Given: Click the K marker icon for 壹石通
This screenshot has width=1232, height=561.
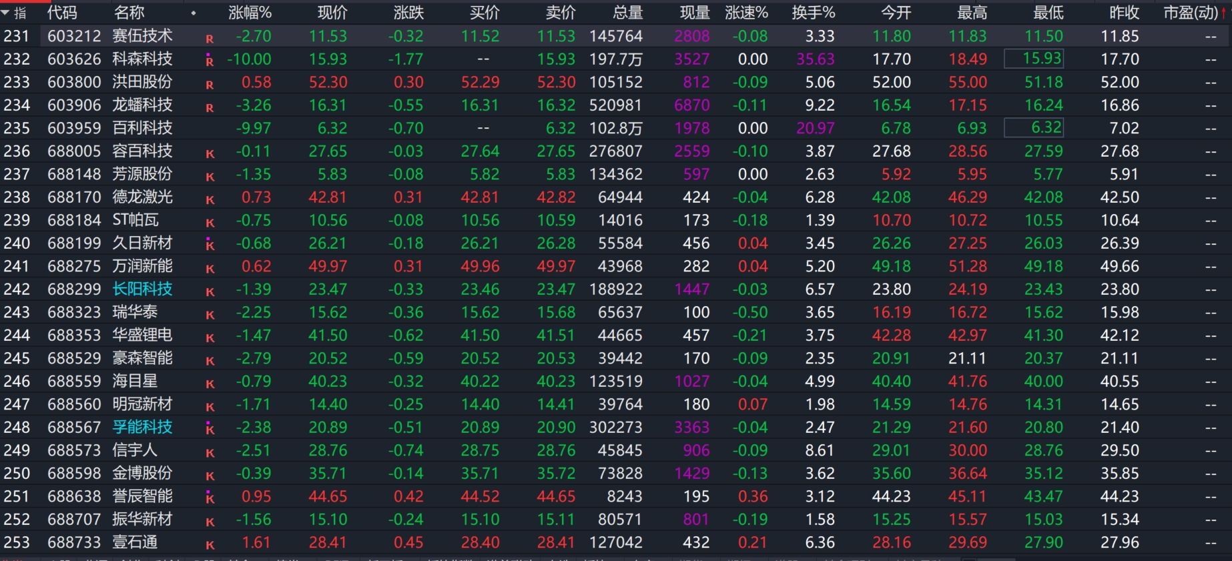Looking at the screenshot, I should [x=210, y=545].
